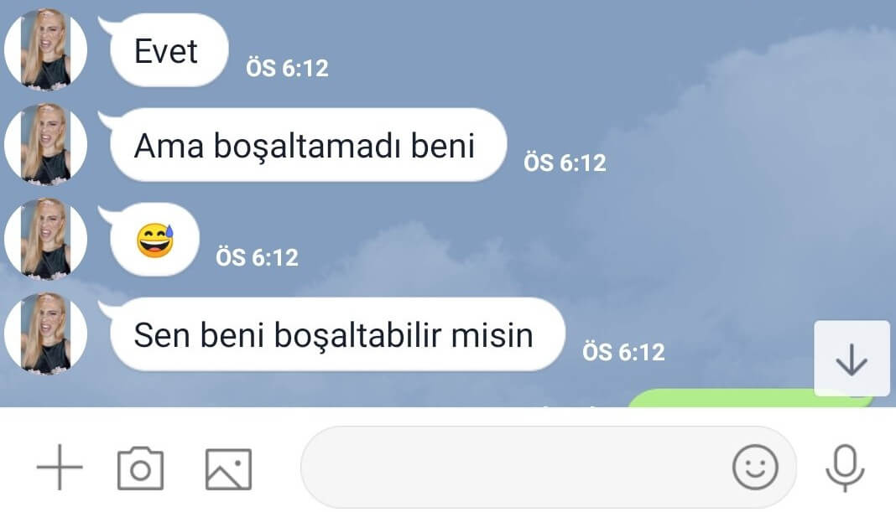This screenshot has width=896, height=512.
Task: Tap the camera icon
Action: coord(141,468)
